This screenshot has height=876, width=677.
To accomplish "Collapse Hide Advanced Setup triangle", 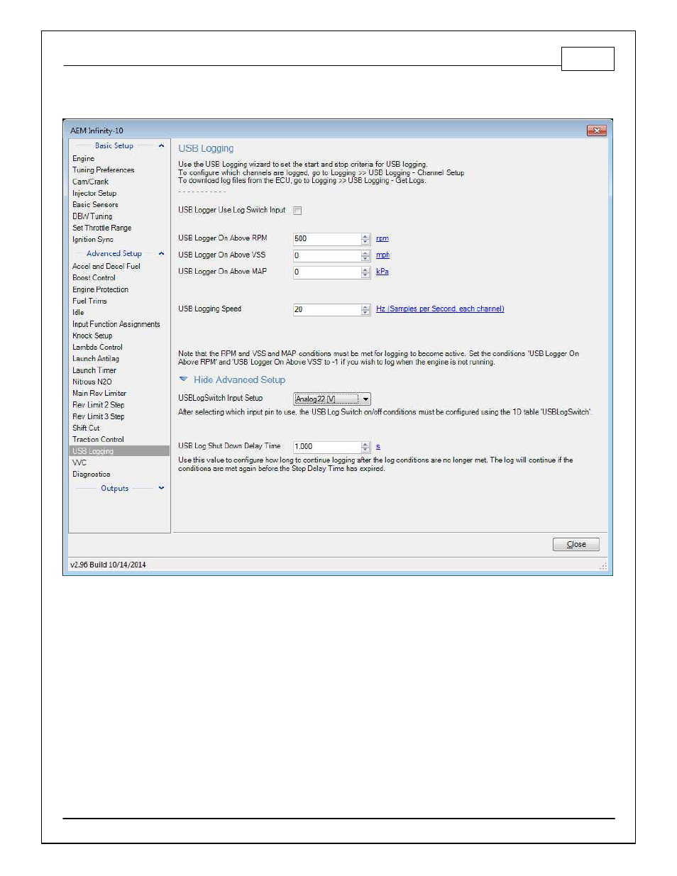I will coord(183,379).
